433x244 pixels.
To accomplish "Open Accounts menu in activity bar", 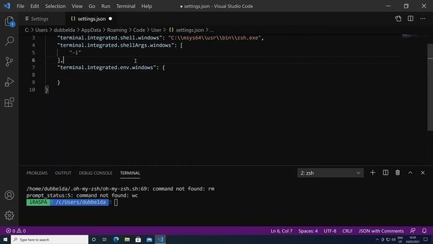I will coord(9,195).
